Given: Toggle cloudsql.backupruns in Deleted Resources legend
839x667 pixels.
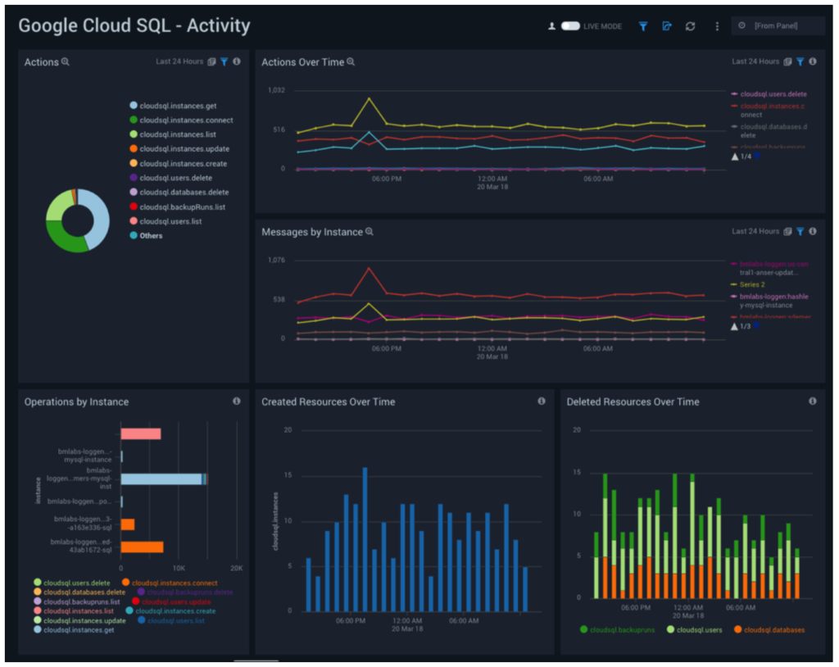Looking at the screenshot, I should [618, 630].
